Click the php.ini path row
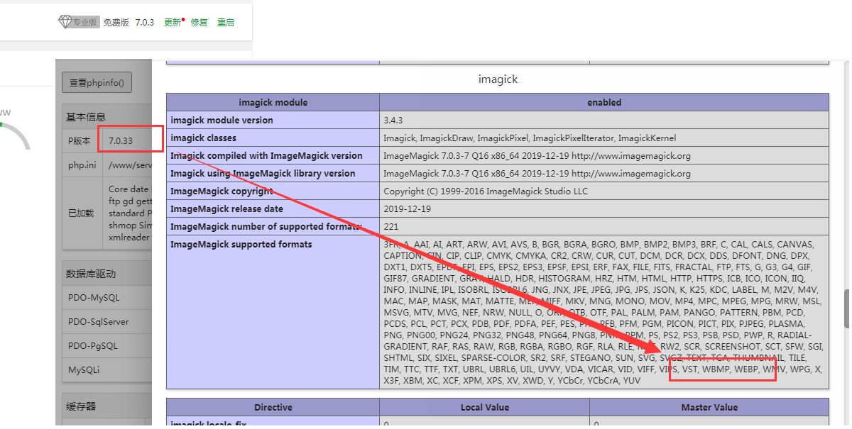The height and width of the screenshot is (429, 852). tap(106, 165)
